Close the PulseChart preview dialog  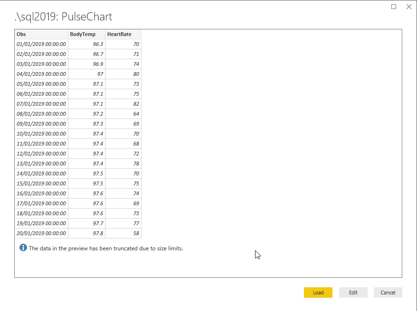tap(408, 7)
